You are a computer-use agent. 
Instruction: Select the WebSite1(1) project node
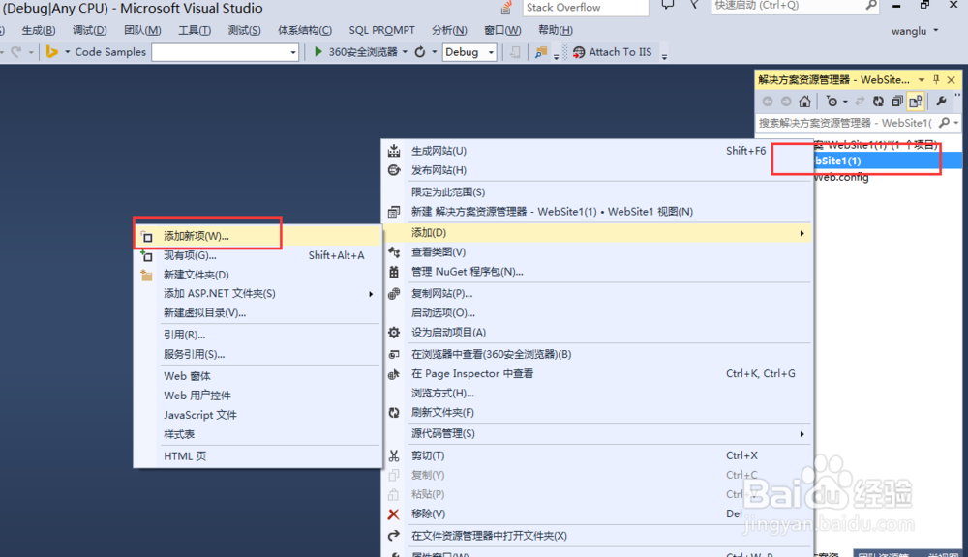click(888, 161)
